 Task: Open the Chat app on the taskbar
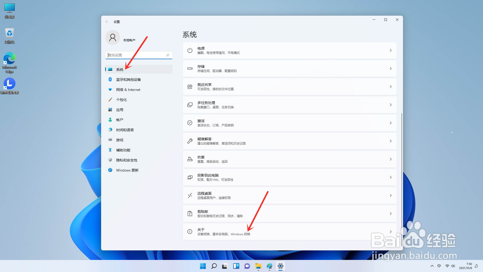click(x=247, y=266)
